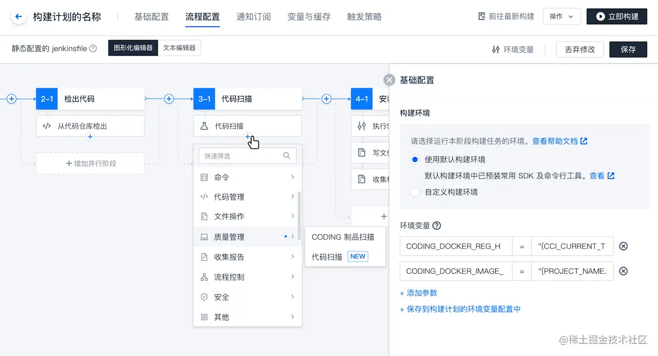Click the 命令 terminal icon
The image size is (658, 356).
(204, 177)
